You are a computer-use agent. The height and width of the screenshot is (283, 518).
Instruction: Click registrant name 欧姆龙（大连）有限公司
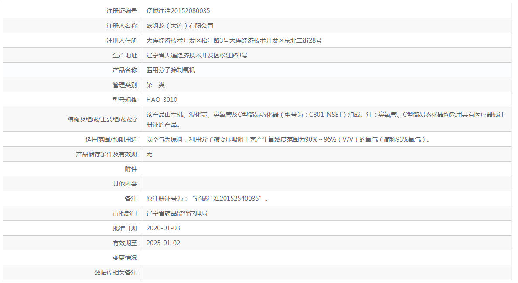pos(180,26)
